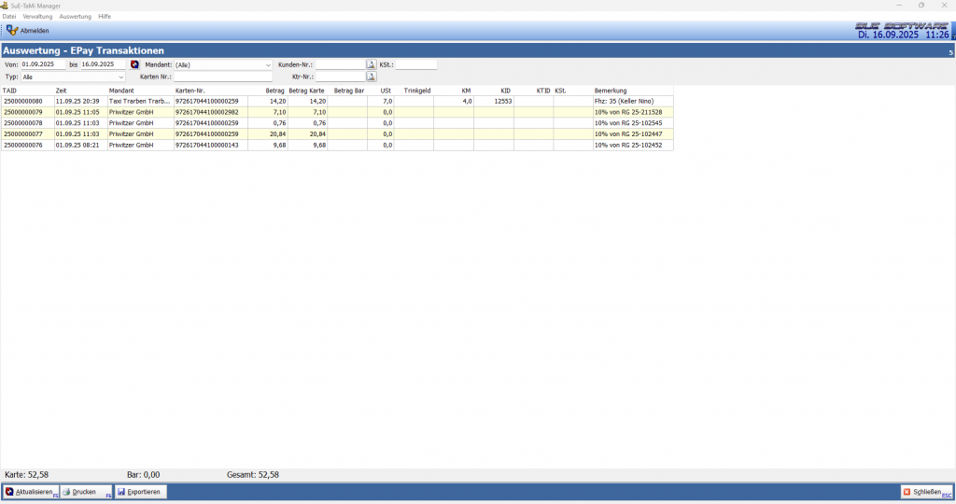Open the Hilfe menu
956x504 pixels.
(x=105, y=17)
